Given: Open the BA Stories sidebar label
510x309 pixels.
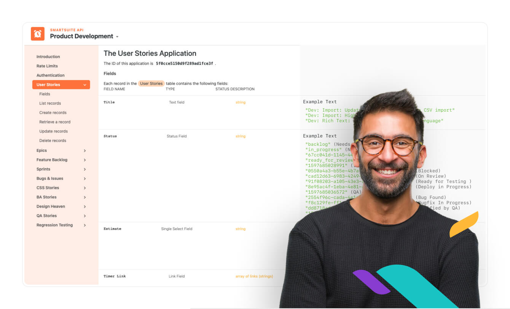Looking at the screenshot, I should 46,197.
